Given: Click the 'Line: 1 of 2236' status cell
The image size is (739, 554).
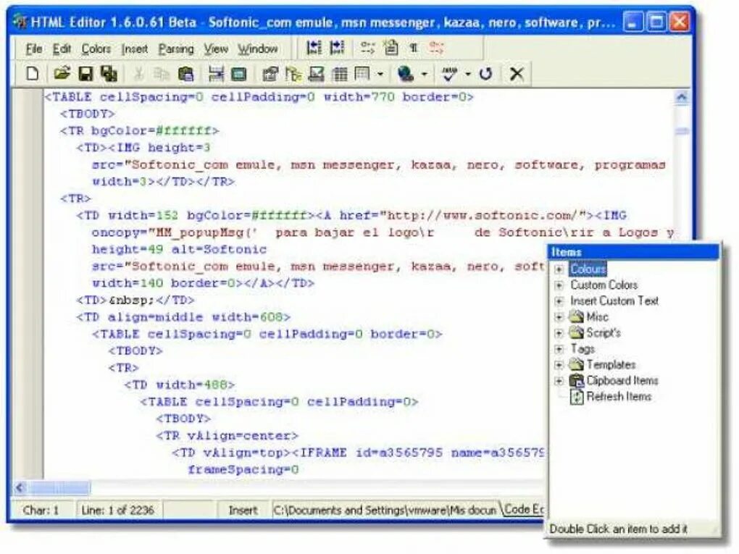Looking at the screenshot, I should (x=118, y=511).
